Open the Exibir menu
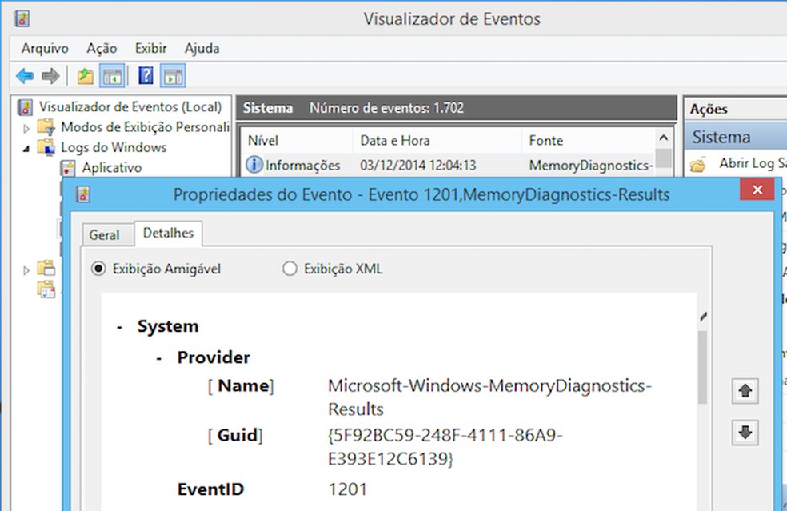This screenshot has height=511, width=787. point(150,48)
